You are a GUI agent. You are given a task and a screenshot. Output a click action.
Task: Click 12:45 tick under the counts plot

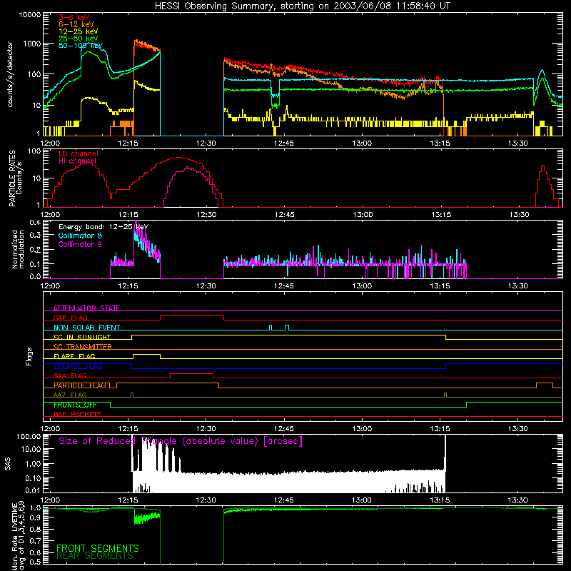[284, 143]
